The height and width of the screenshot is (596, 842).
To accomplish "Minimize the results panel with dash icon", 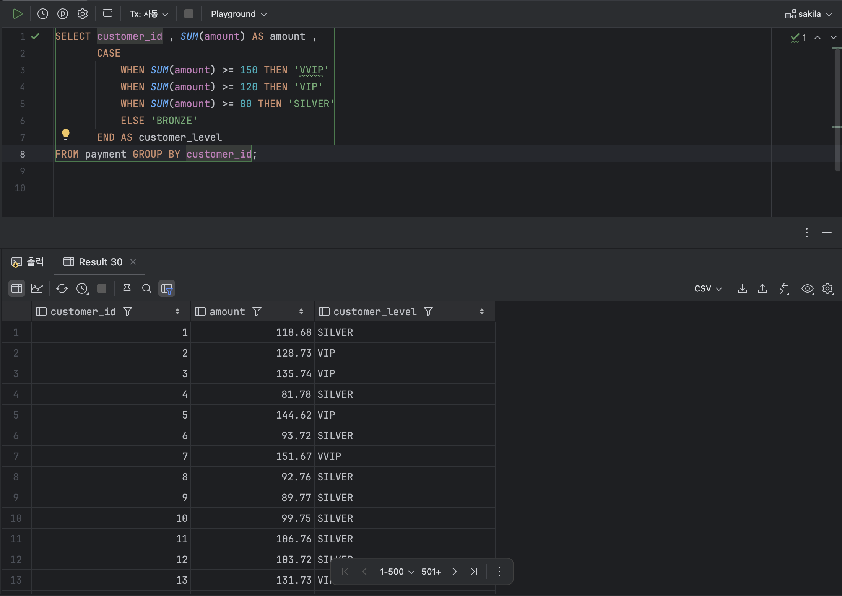I will [827, 233].
